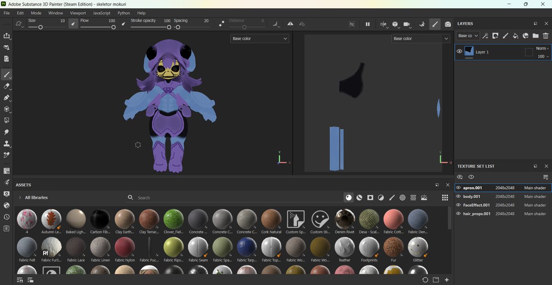Image resolution: width=552 pixels, height=285 pixels.
Task: Delete layer with the trash icon
Action: [546, 35]
